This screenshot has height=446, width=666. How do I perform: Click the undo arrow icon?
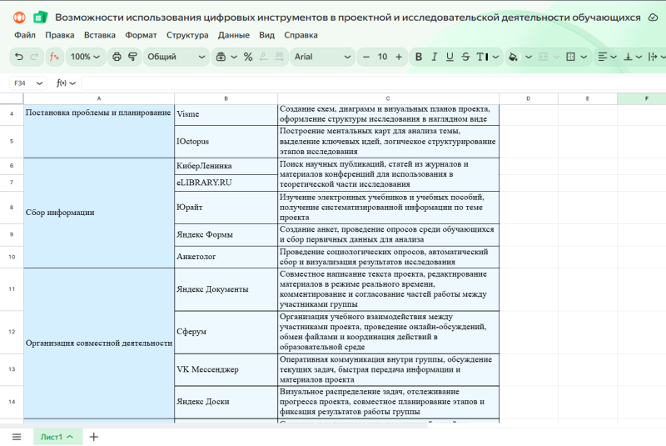coord(18,57)
